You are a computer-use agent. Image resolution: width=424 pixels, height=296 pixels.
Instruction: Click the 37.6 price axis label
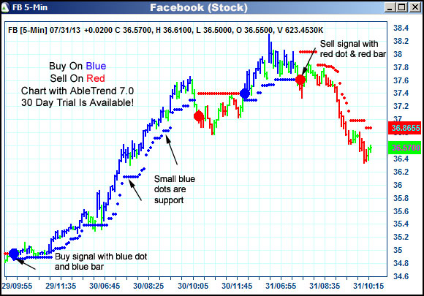[x=401, y=80]
